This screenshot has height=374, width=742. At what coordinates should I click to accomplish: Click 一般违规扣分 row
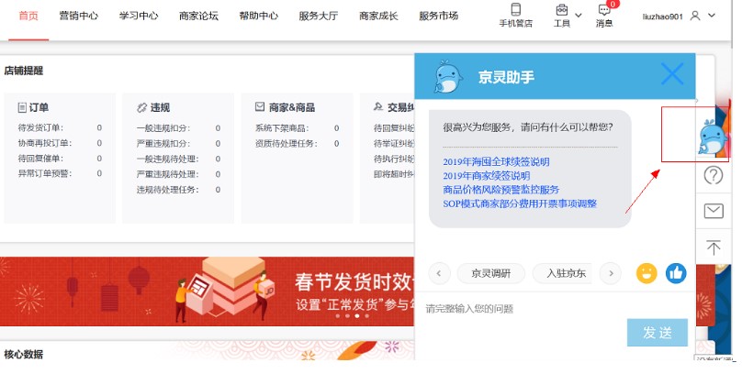click(178, 128)
